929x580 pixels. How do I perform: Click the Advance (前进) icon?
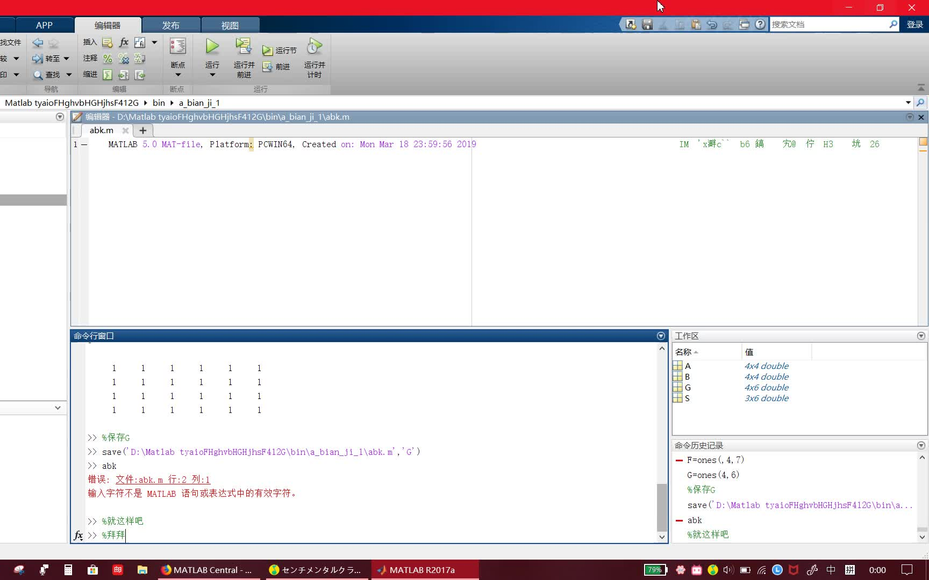click(267, 67)
